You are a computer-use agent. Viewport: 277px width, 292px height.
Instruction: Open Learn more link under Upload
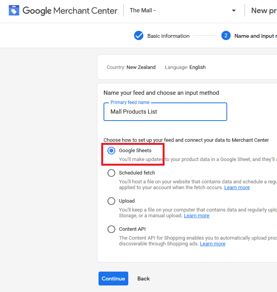(x=196, y=216)
